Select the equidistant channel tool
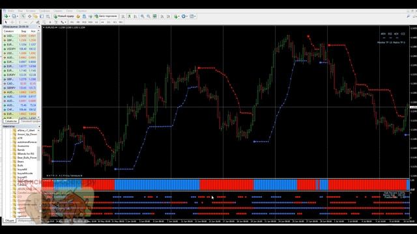The image size is (417, 234). [38, 22]
